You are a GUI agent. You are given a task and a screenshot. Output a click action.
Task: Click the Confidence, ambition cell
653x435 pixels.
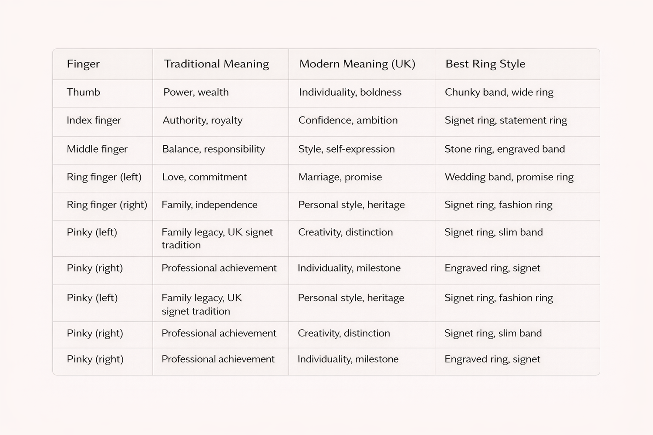pos(348,120)
